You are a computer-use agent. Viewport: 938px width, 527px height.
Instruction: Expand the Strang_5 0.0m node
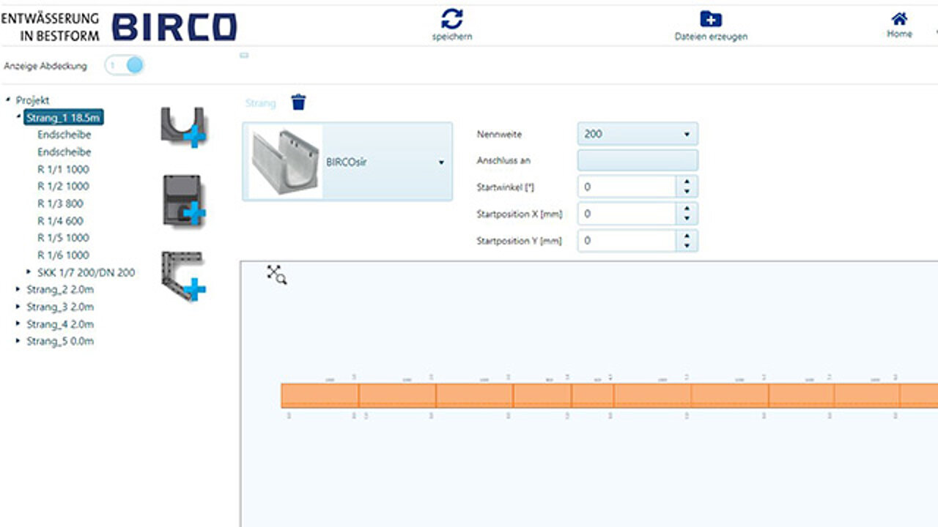coord(18,341)
